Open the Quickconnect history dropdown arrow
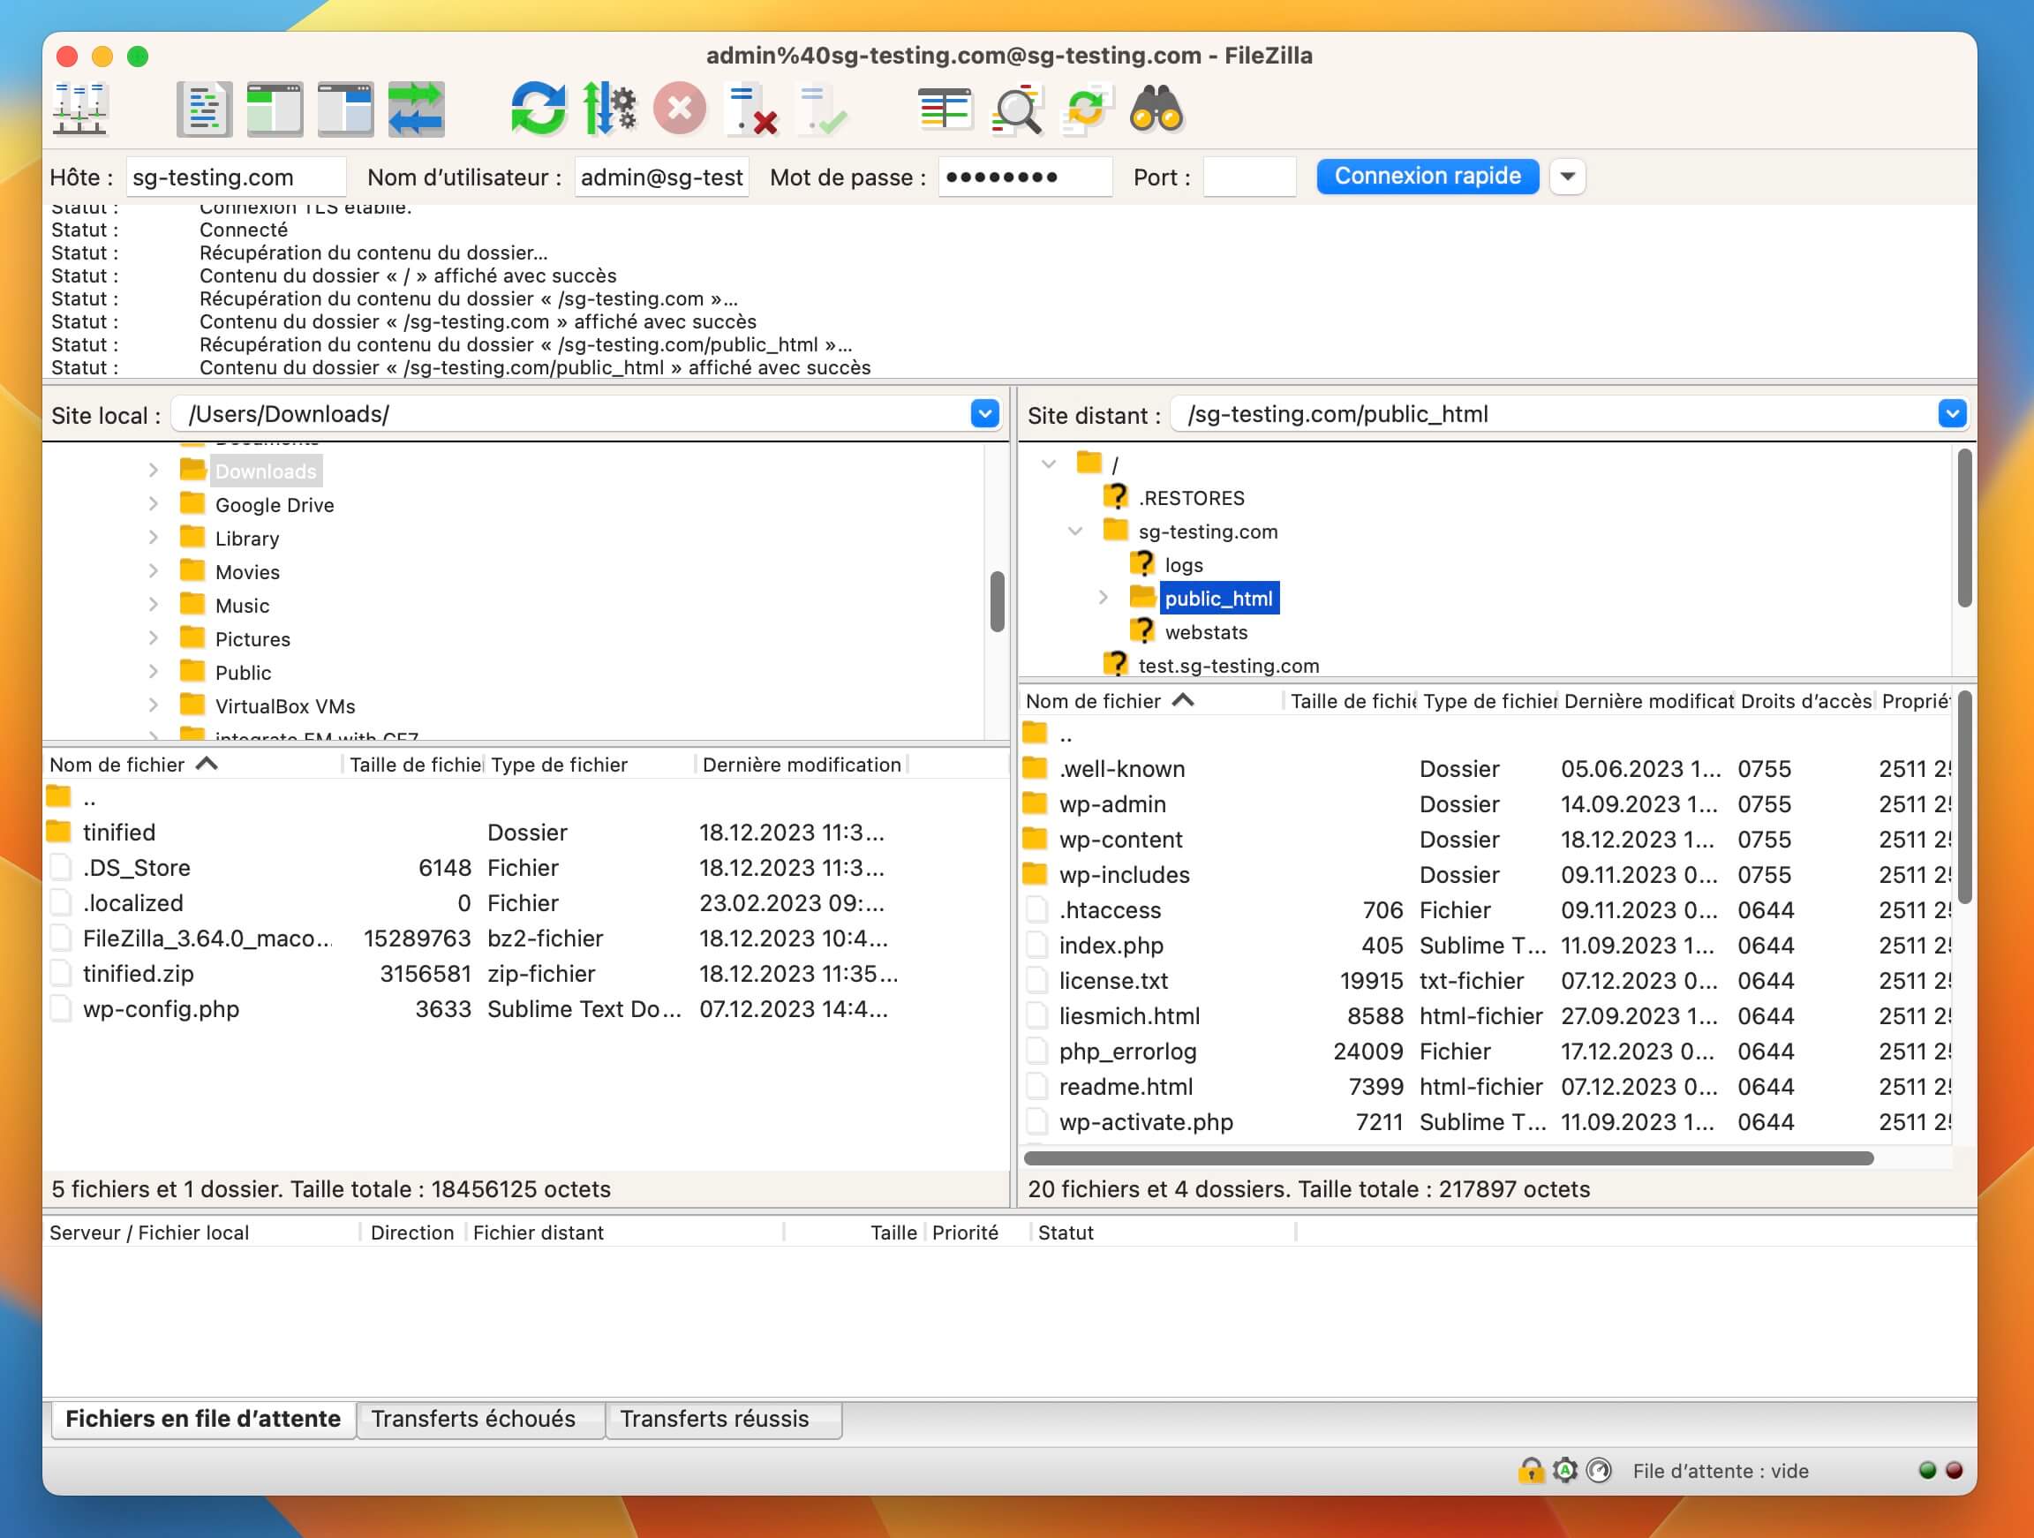 1568,176
